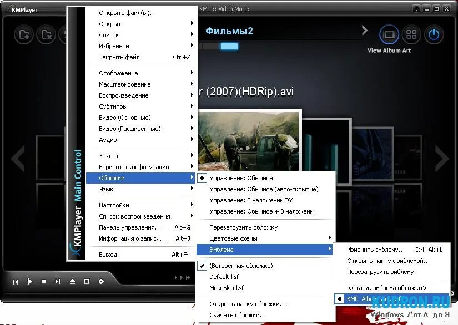
Task: Select 'Управление: Обычное + В наложении'
Action: (265, 211)
